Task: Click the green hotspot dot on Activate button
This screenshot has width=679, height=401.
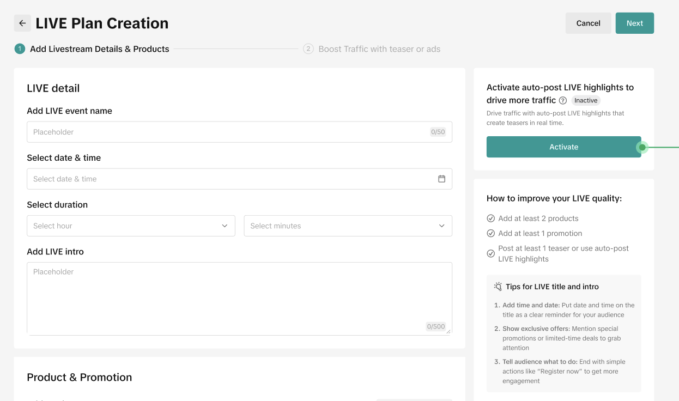Action: pyautogui.click(x=642, y=147)
